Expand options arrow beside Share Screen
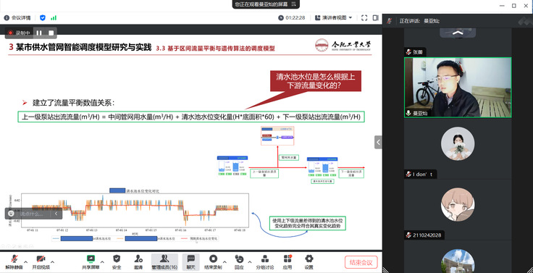The width and height of the screenshot is (533, 273). pyautogui.click(x=102, y=262)
